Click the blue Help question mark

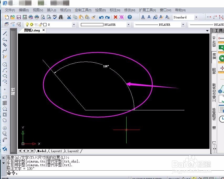point(129,17)
